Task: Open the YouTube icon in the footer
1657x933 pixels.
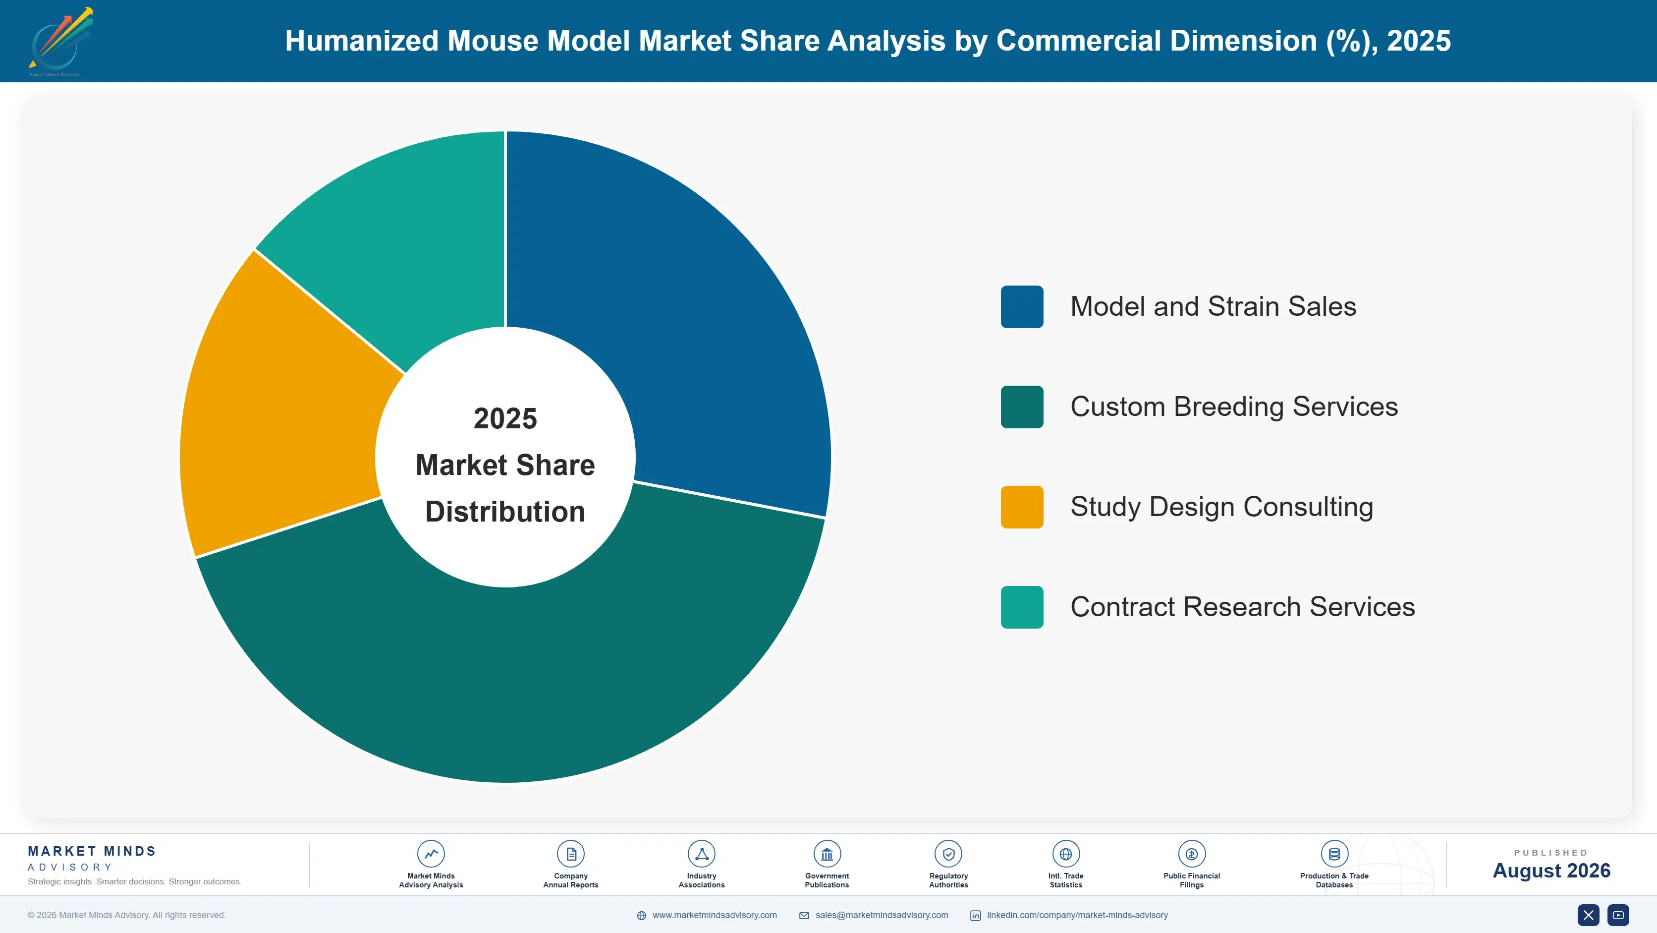Action: pyautogui.click(x=1618, y=915)
